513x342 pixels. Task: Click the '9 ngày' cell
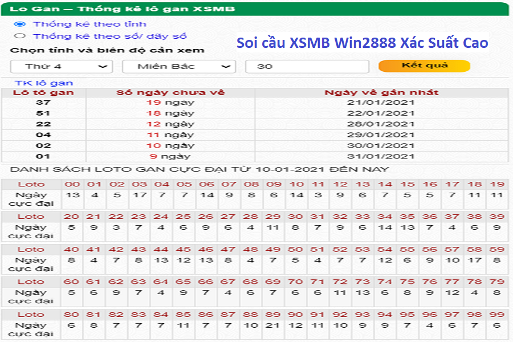point(170,156)
